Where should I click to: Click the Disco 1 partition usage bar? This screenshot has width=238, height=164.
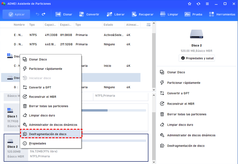114,110
